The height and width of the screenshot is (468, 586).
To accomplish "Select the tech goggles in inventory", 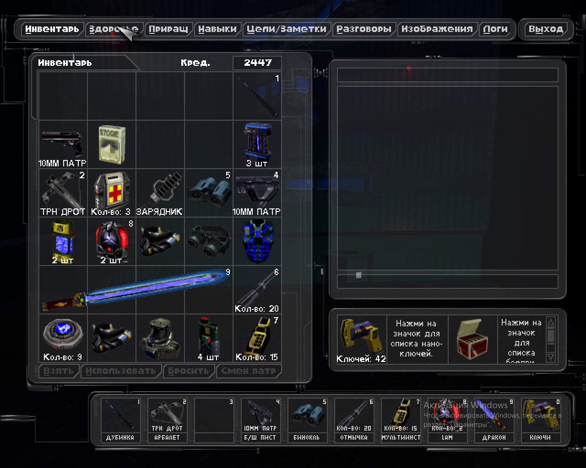I will 209,241.
